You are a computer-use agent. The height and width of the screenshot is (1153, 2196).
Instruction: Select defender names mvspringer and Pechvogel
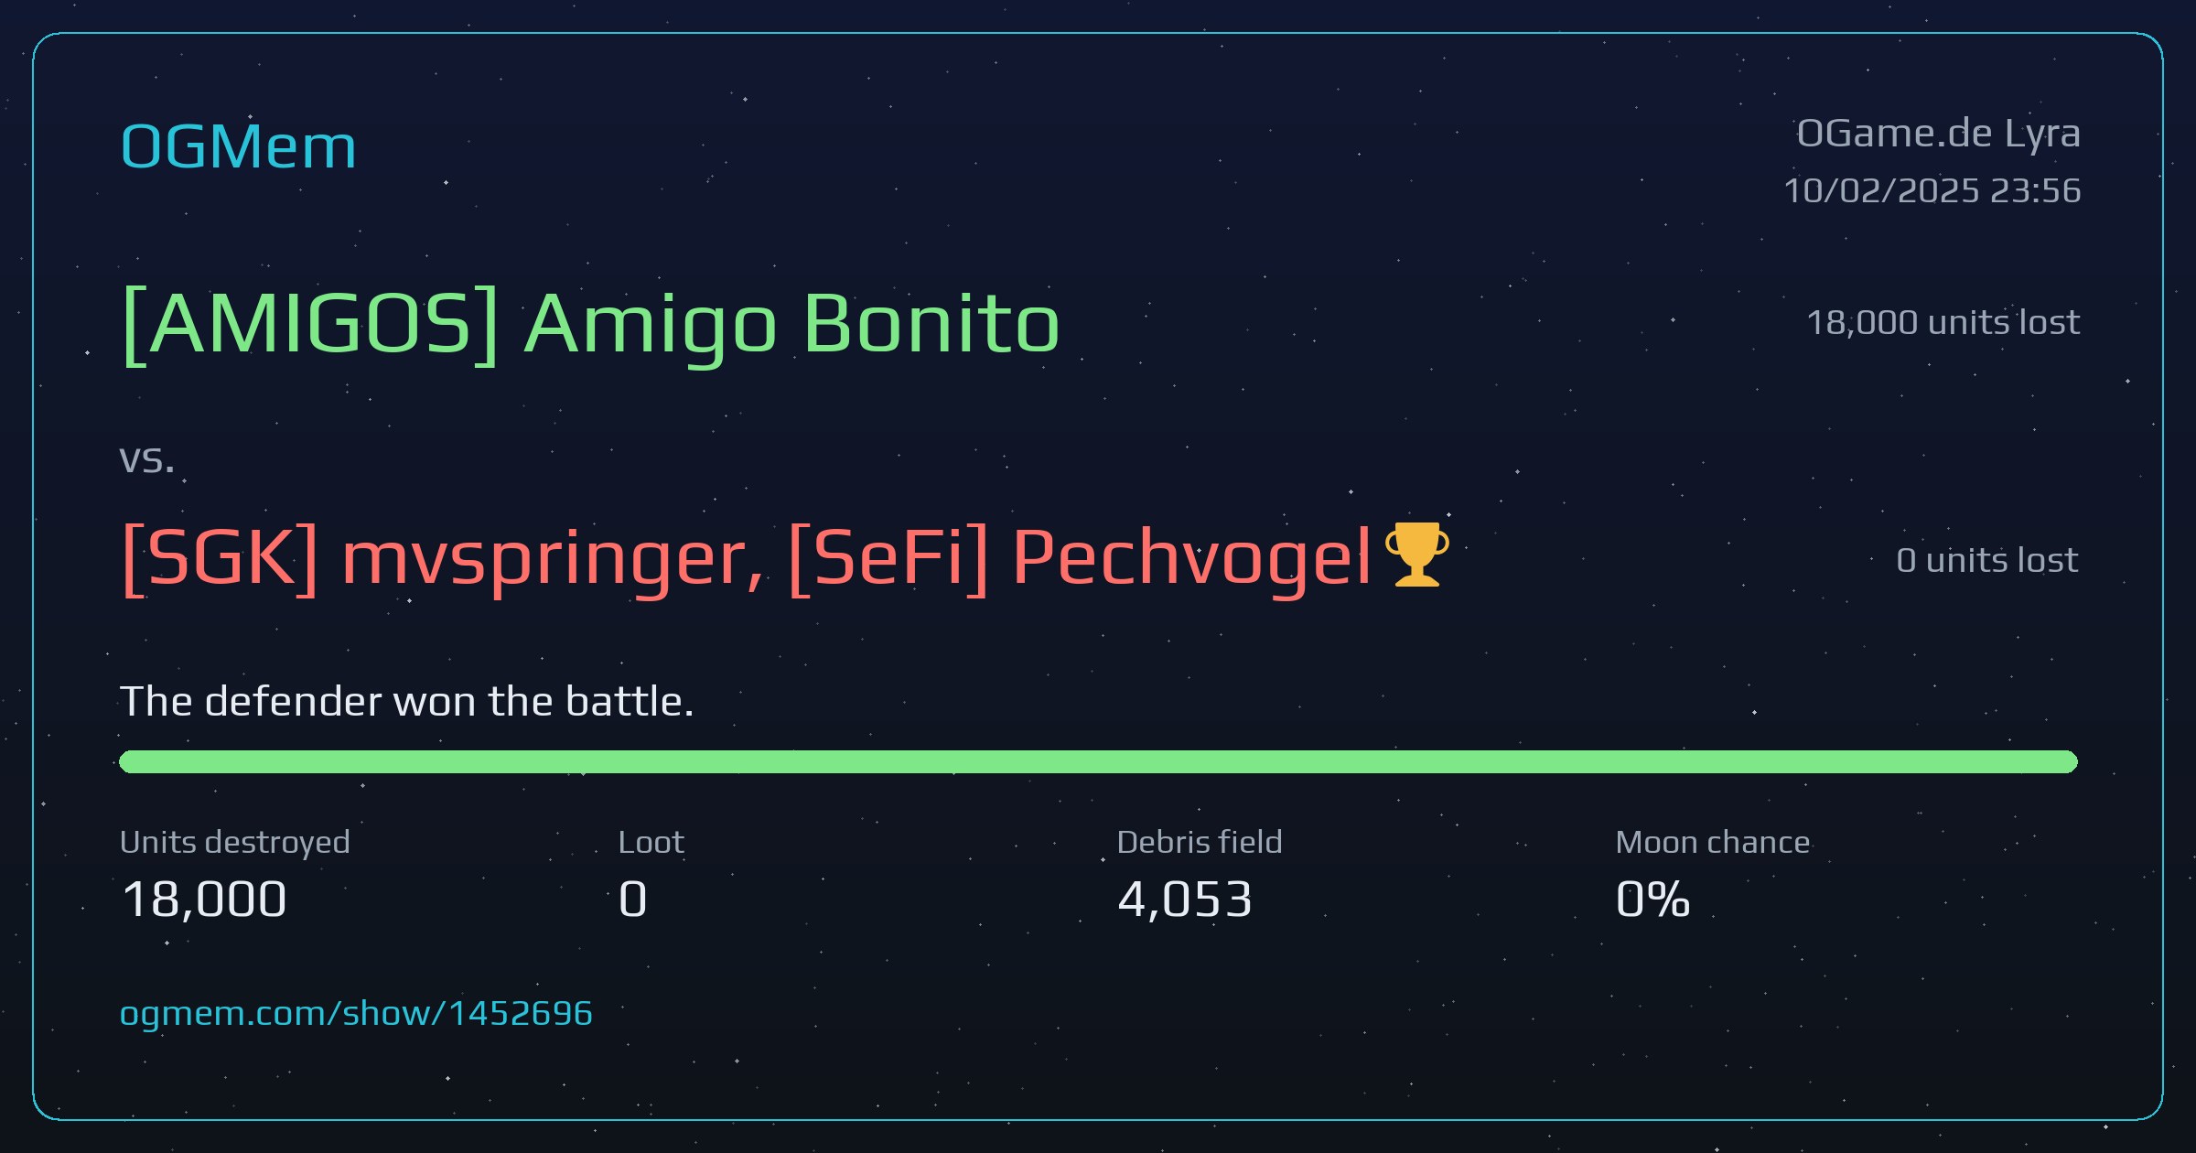746,558
